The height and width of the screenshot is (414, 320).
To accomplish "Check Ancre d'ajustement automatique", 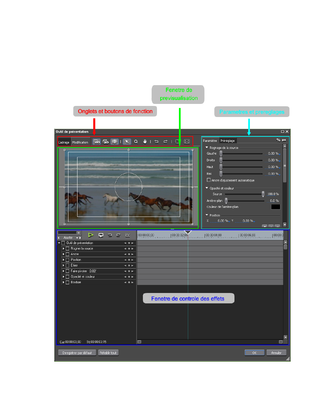I will point(209,180).
